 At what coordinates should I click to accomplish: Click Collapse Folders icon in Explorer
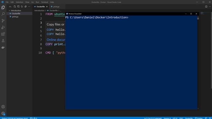pyautogui.click(x=26, y=7)
